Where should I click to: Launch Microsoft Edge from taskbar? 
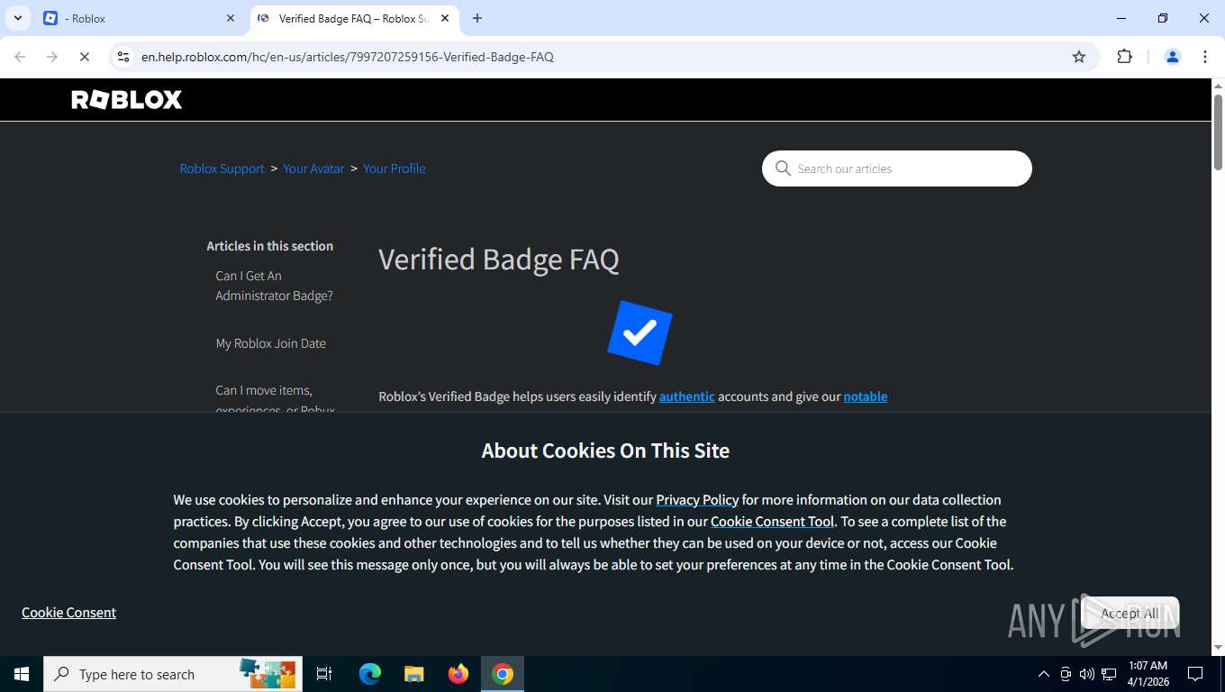coord(370,674)
